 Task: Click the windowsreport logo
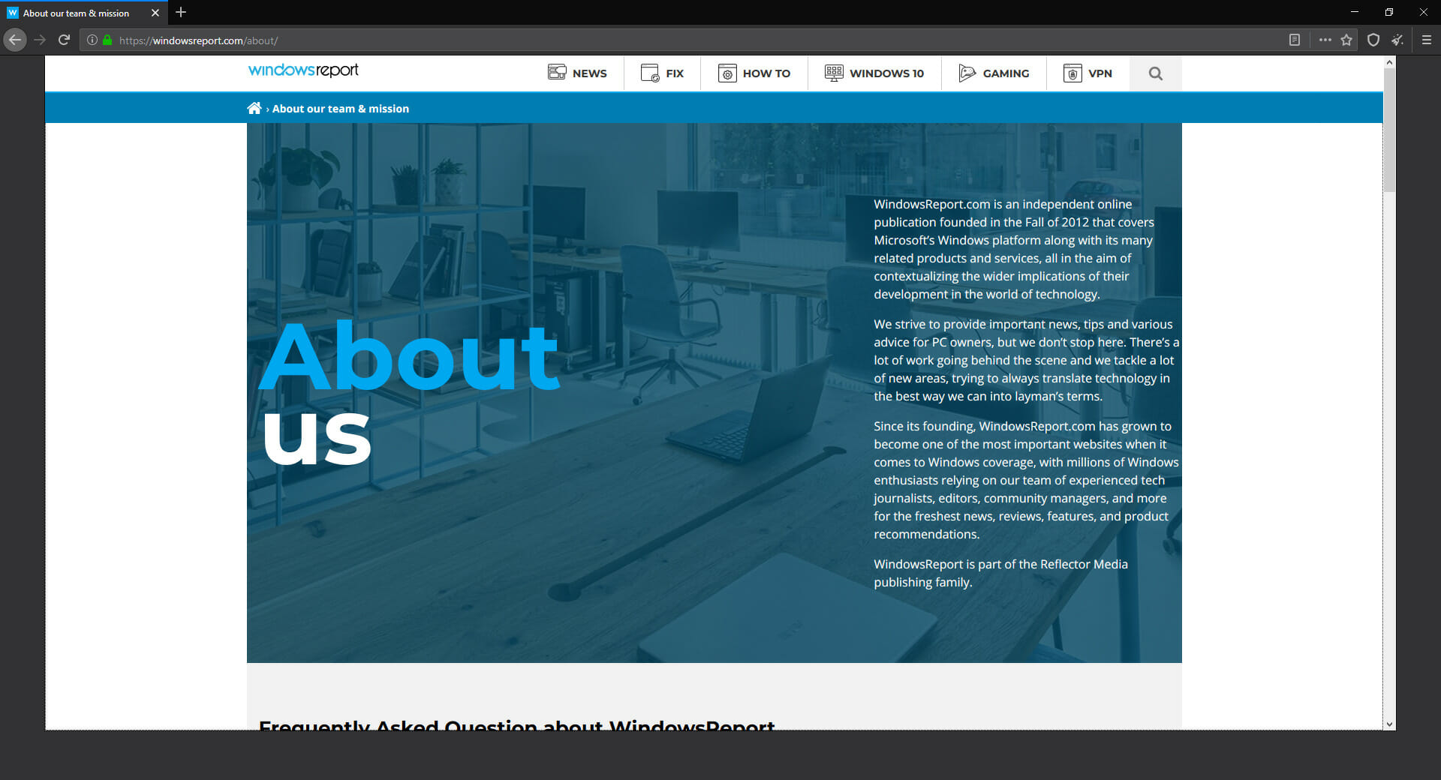(303, 70)
